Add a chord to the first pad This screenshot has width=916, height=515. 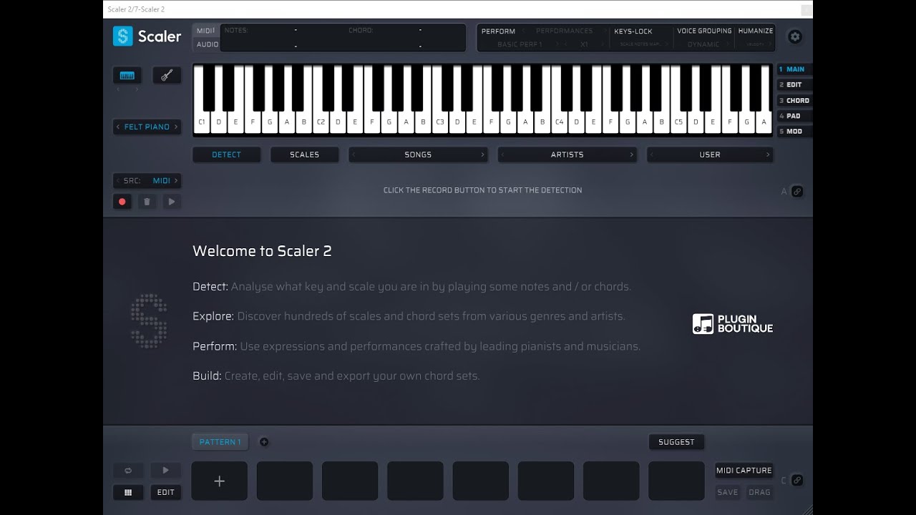[219, 481]
